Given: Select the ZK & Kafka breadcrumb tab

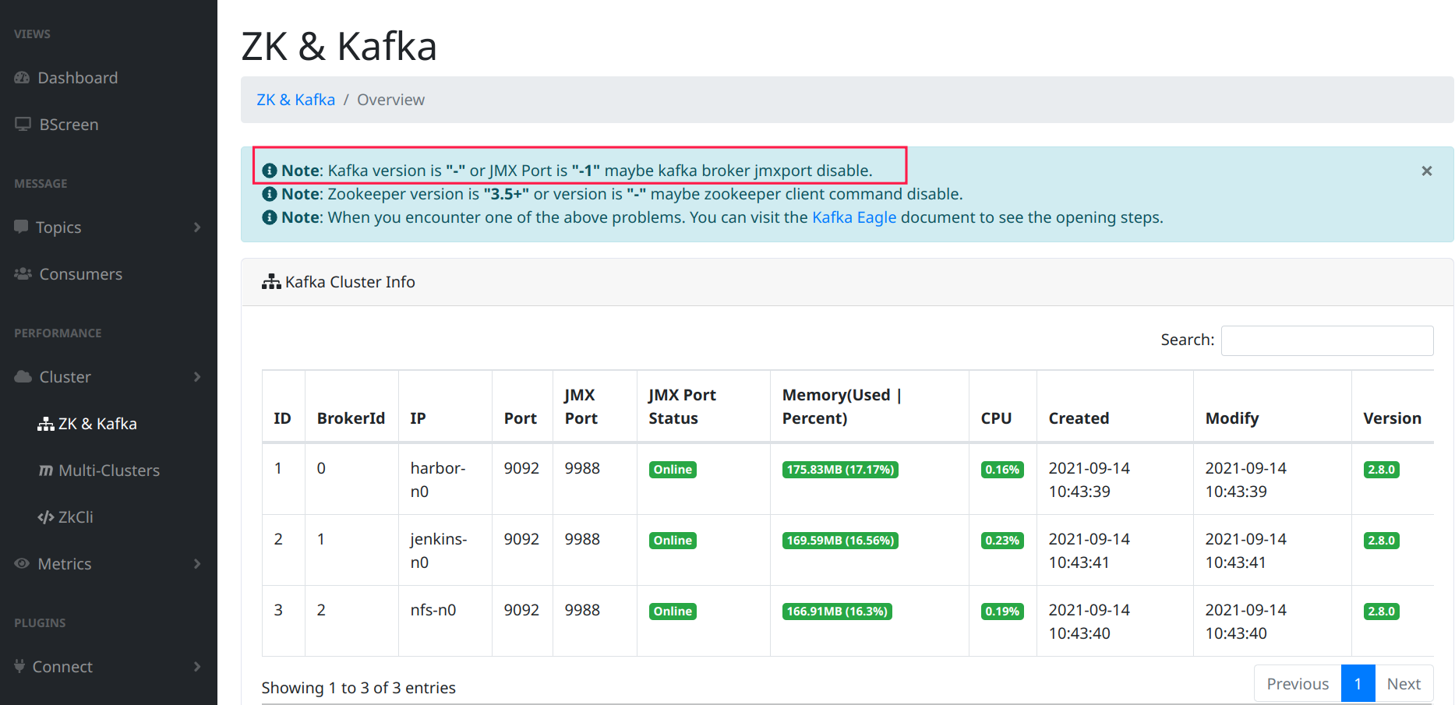Looking at the screenshot, I should 295,99.
